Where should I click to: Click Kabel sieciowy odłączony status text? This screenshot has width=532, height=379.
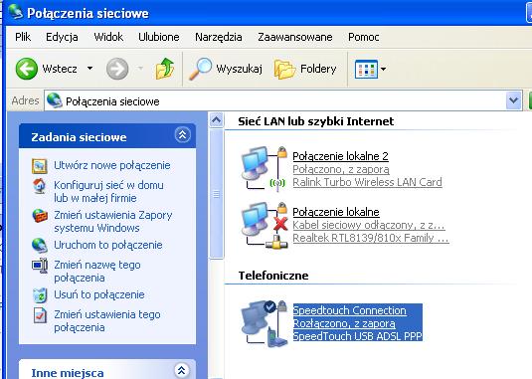[x=369, y=225]
